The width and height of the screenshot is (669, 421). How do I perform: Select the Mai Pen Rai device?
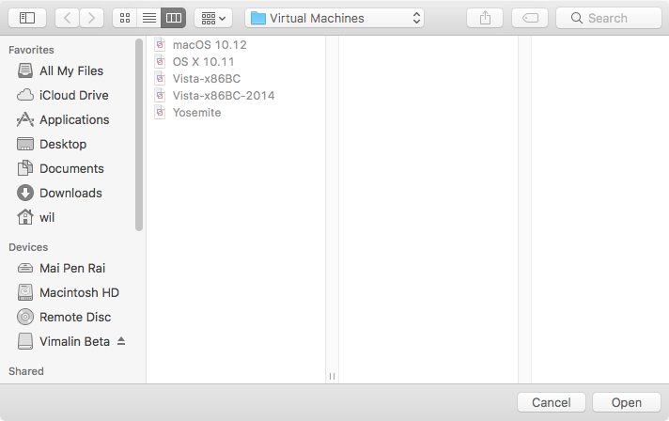[x=71, y=269]
